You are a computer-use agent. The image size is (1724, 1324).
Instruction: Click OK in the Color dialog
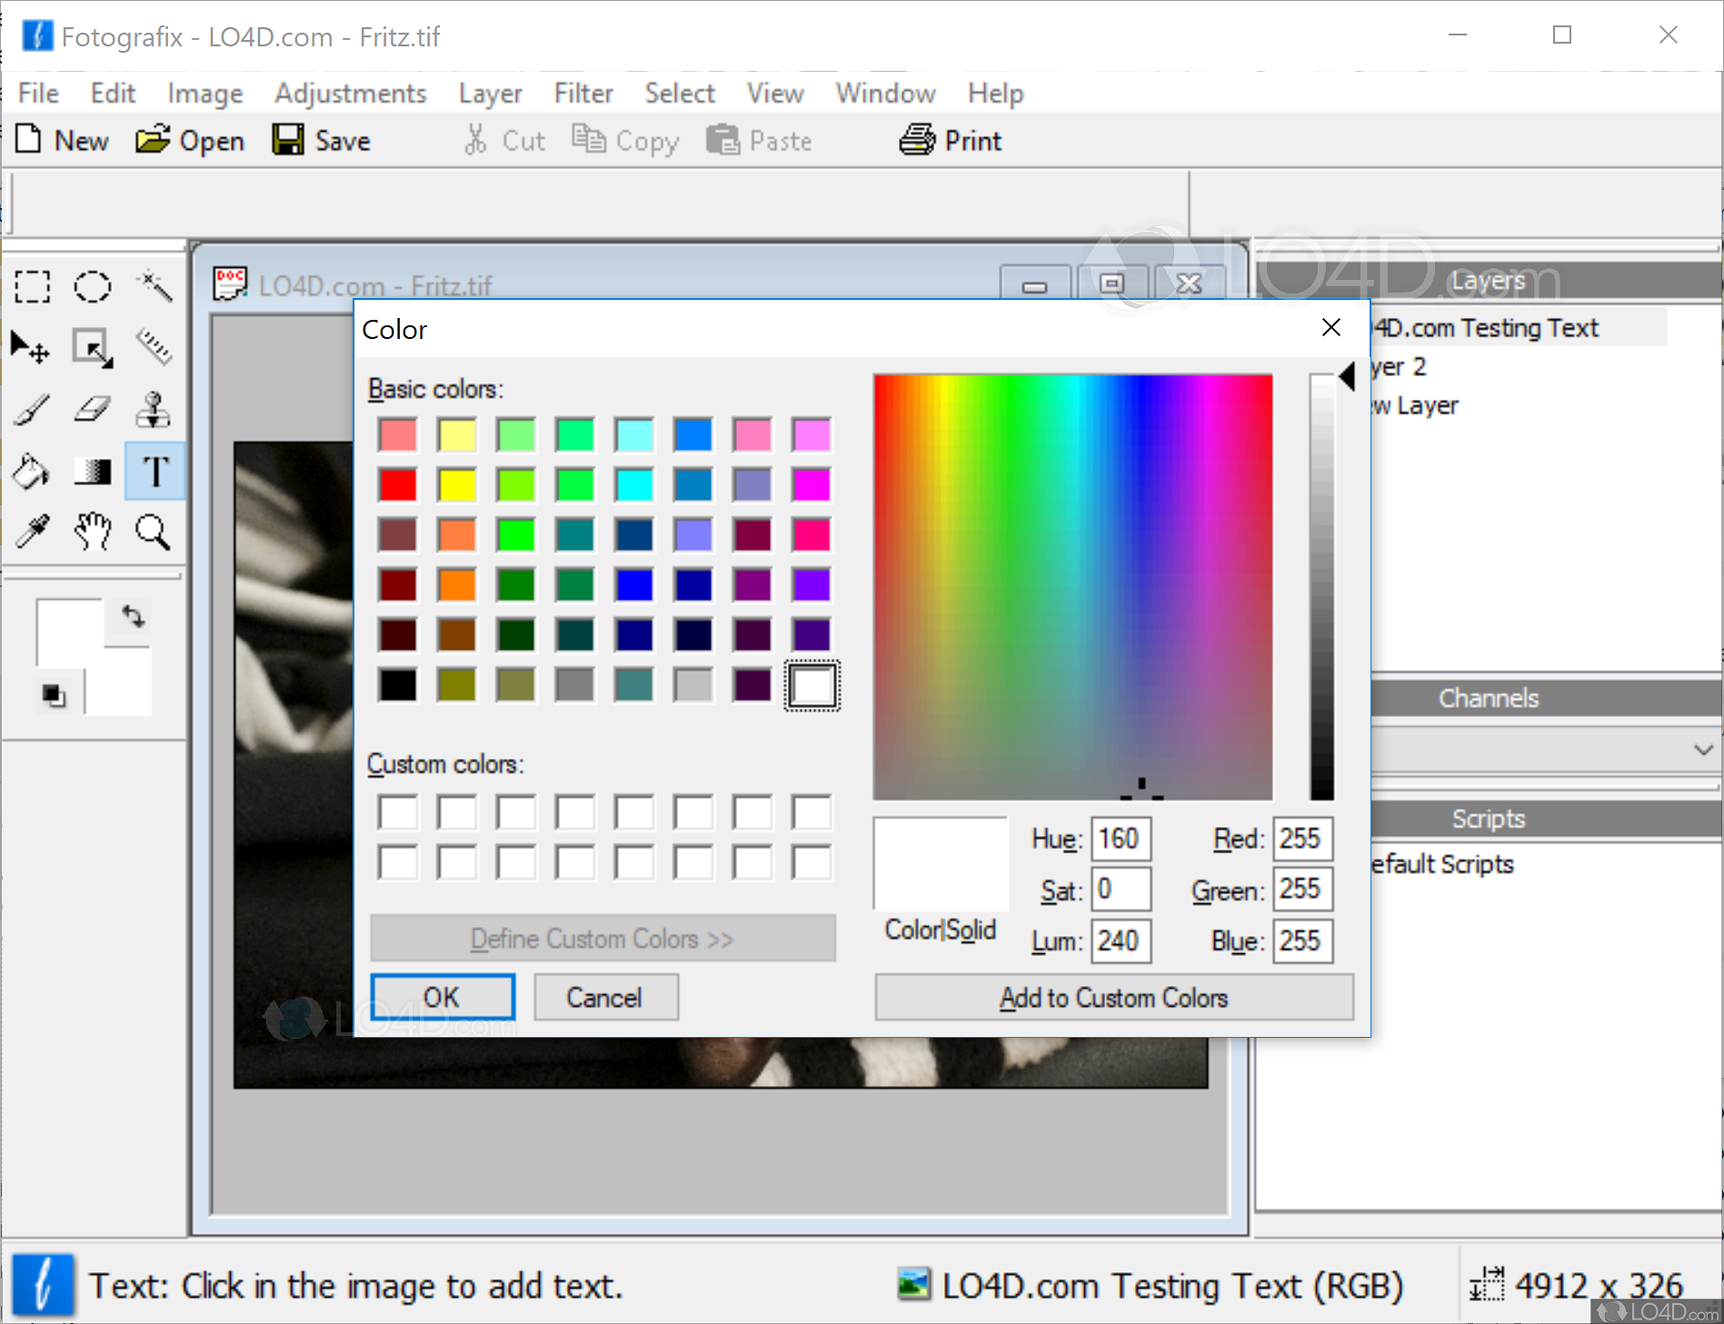(x=442, y=998)
